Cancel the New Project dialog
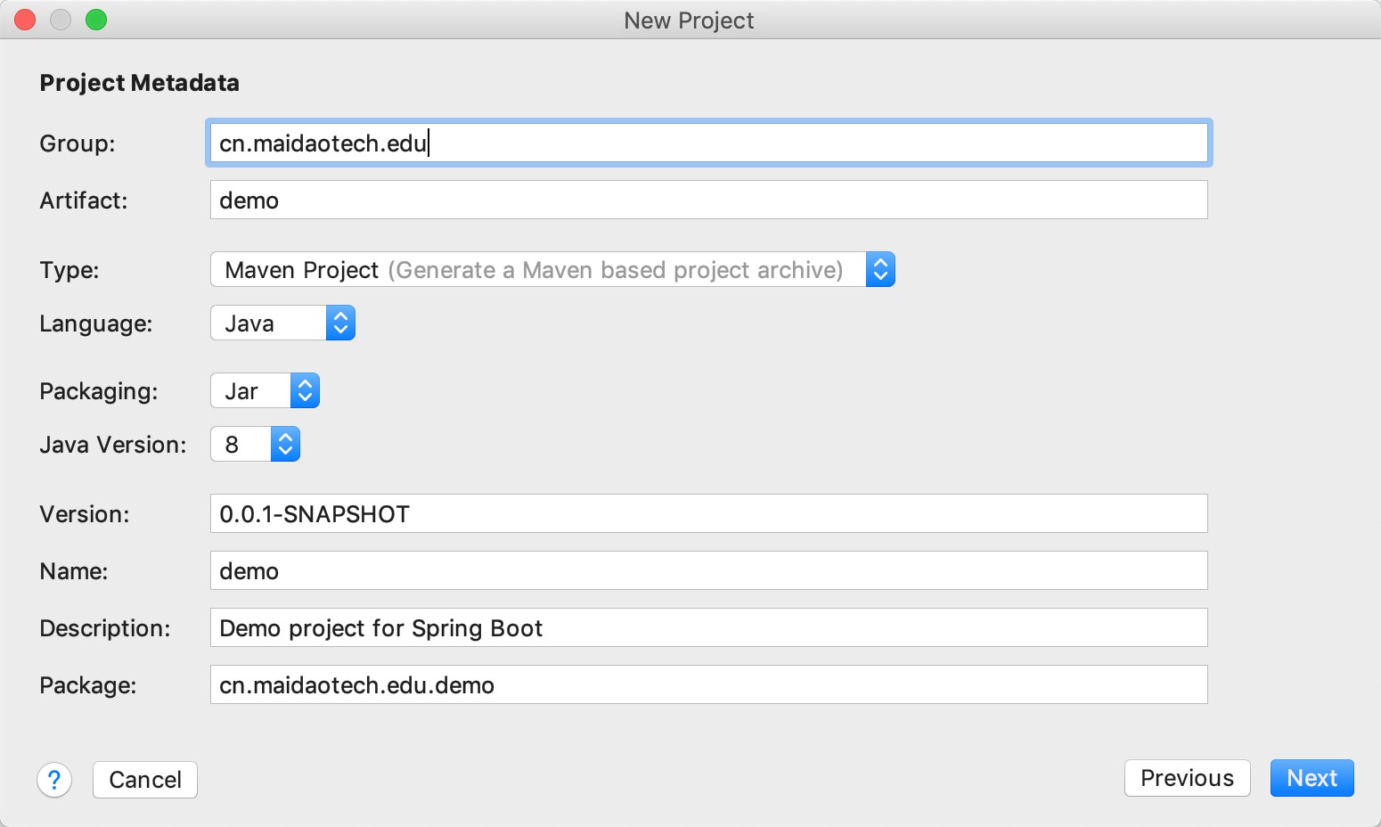1381x827 pixels. point(145,780)
